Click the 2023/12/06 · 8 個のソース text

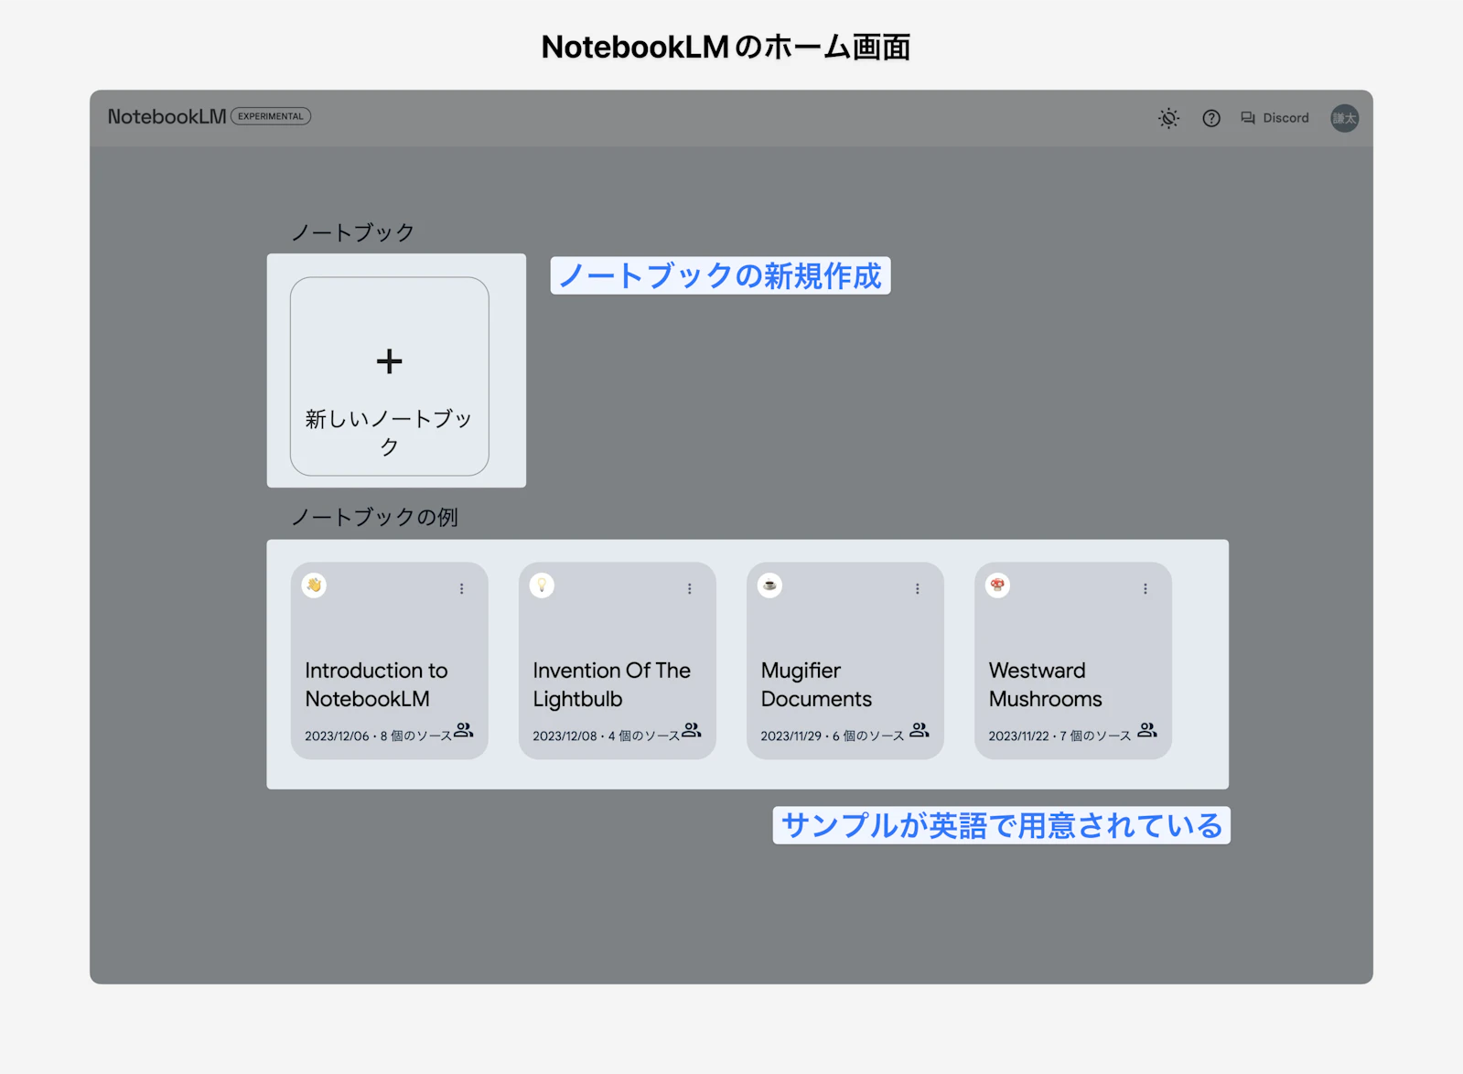[x=378, y=736]
